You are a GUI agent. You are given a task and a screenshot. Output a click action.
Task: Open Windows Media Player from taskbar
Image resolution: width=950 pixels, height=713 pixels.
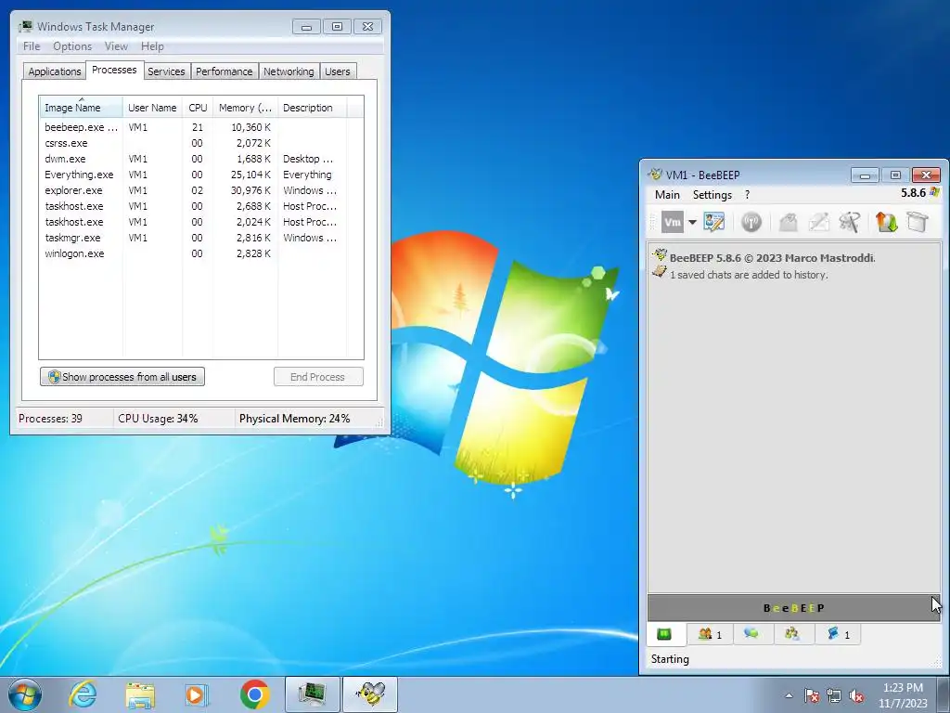197,694
